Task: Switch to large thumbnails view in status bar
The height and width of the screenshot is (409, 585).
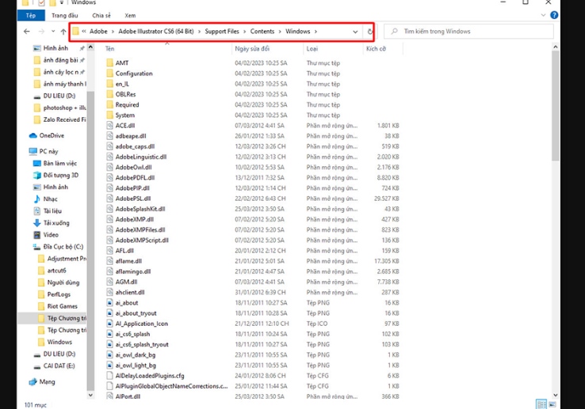Action: [551, 404]
